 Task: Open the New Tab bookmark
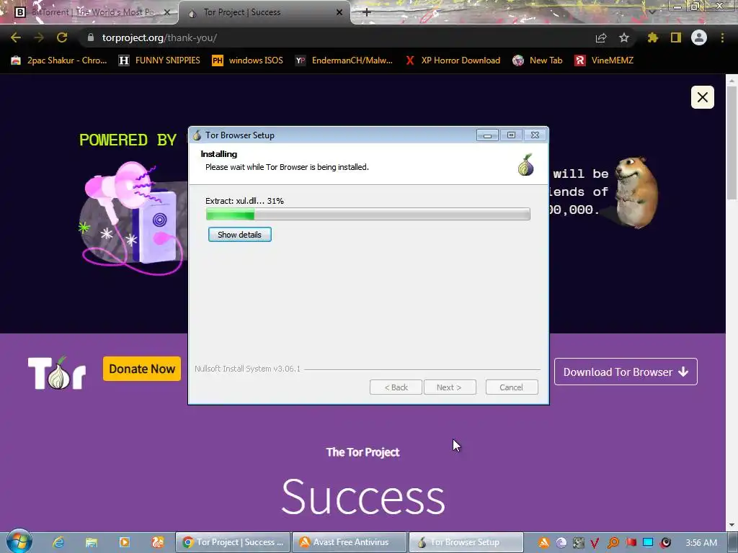(538, 60)
